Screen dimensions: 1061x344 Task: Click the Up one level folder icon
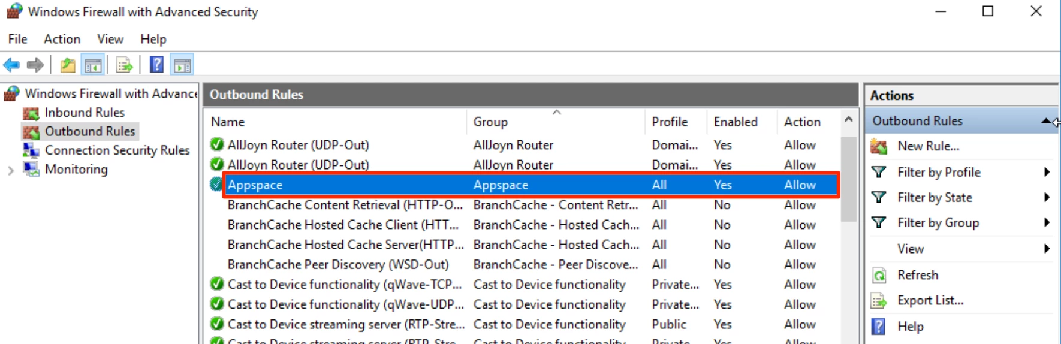[x=68, y=65]
